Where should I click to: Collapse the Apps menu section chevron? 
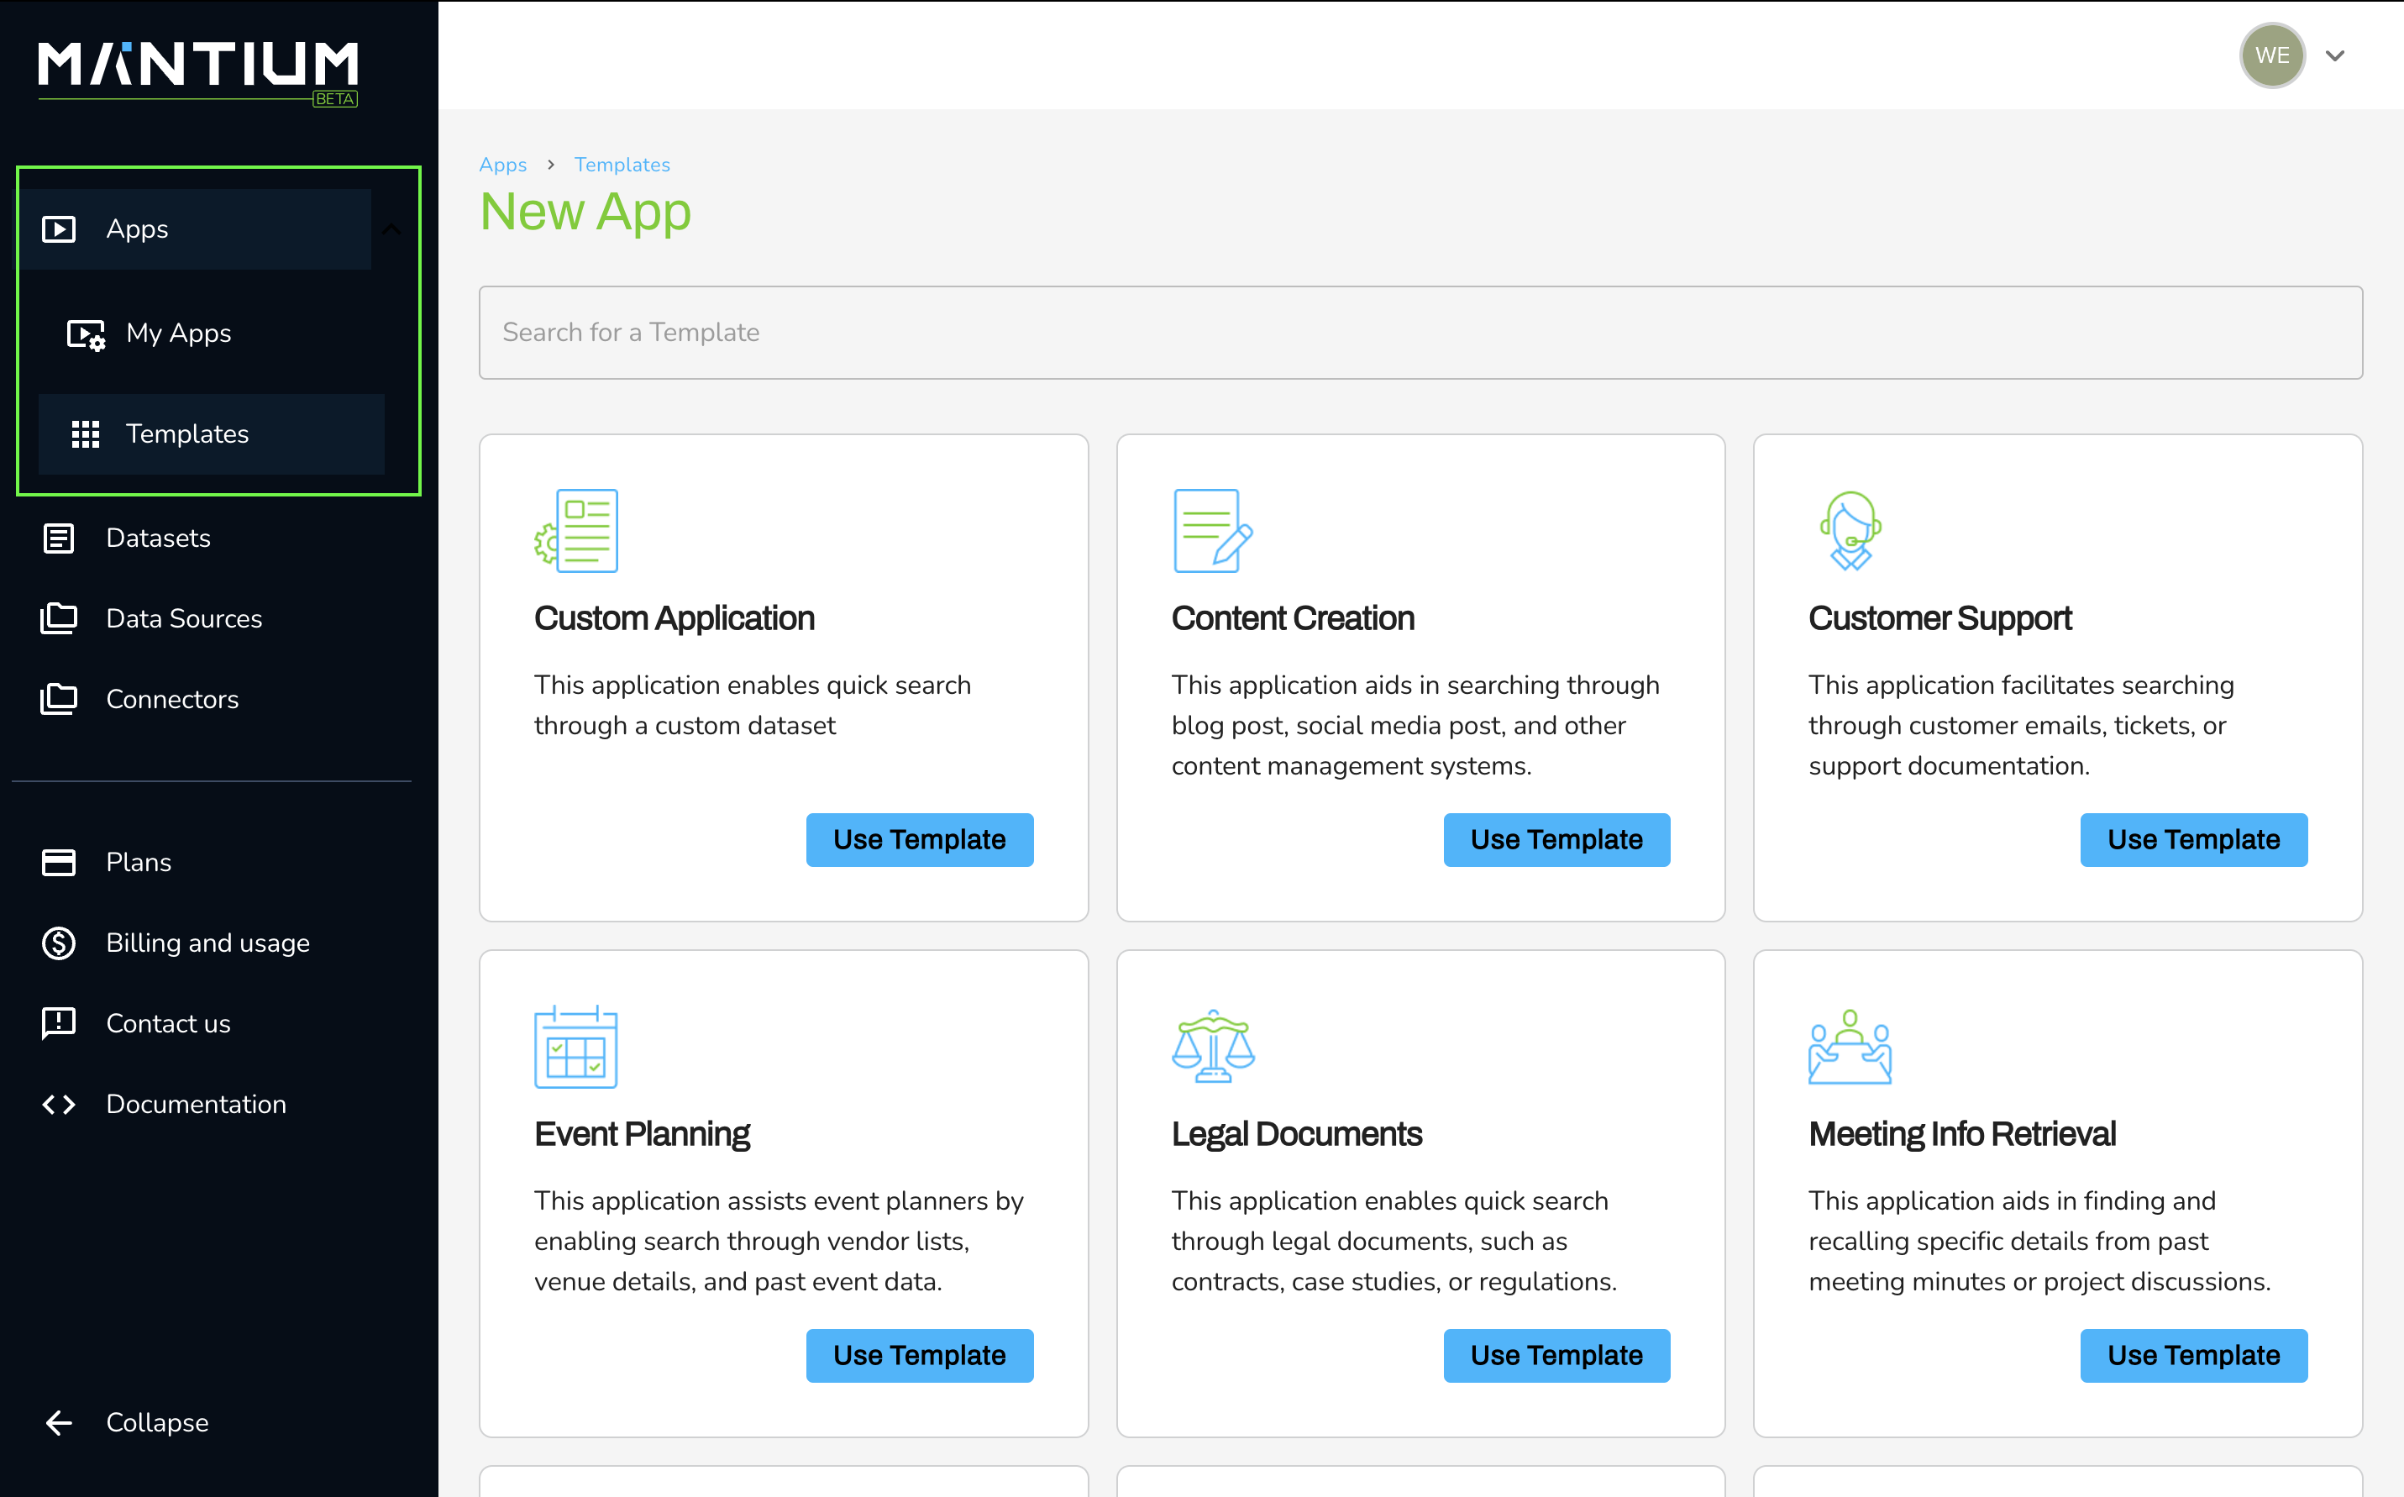[392, 229]
